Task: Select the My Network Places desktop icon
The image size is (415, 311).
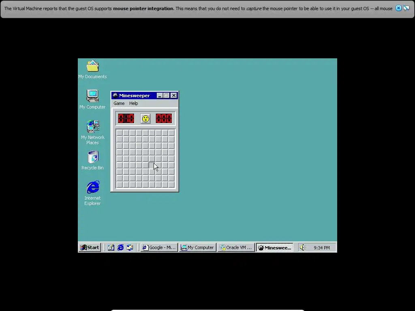Action: [x=93, y=132]
